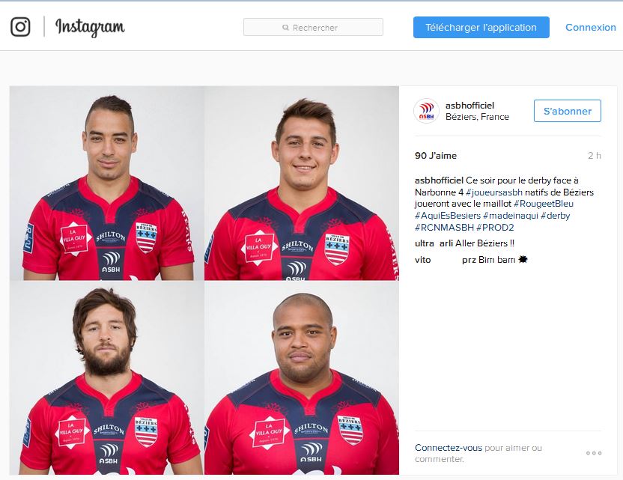
Task: Open the Béziers, France location link
Action: tap(477, 117)
